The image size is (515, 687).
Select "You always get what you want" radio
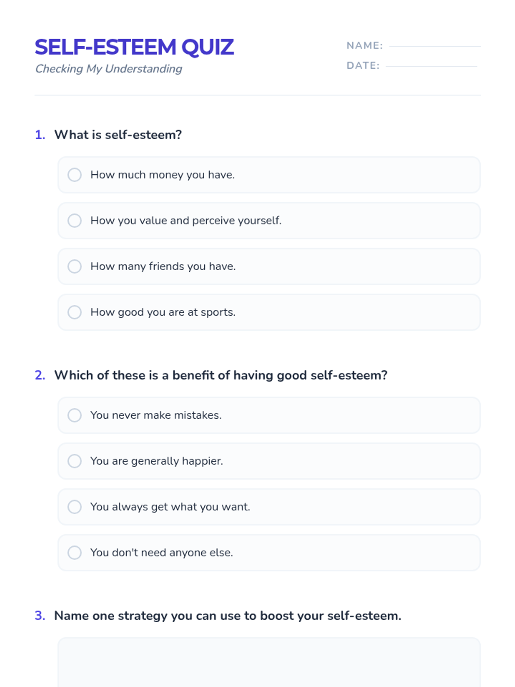(x=75, y=507)
